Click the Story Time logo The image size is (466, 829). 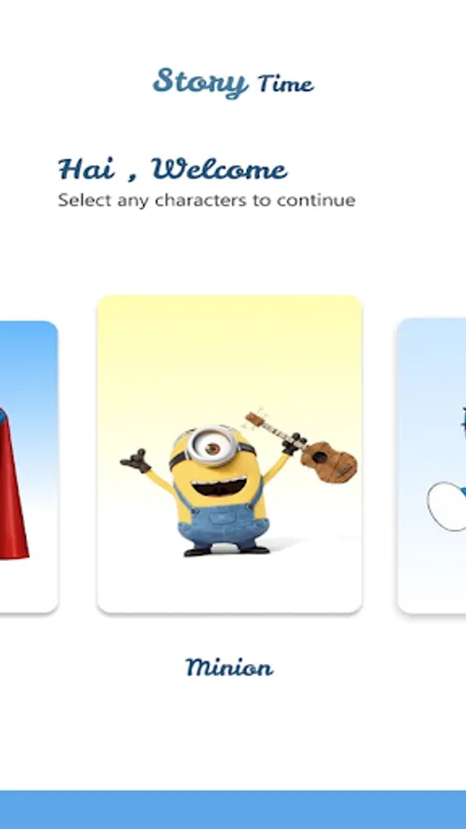pos(234,83)
